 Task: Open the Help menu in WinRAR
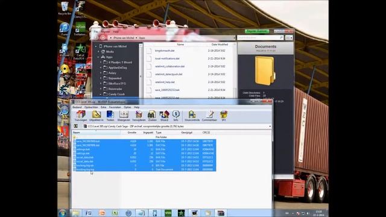pyautogui.click(x=137, y=107)
